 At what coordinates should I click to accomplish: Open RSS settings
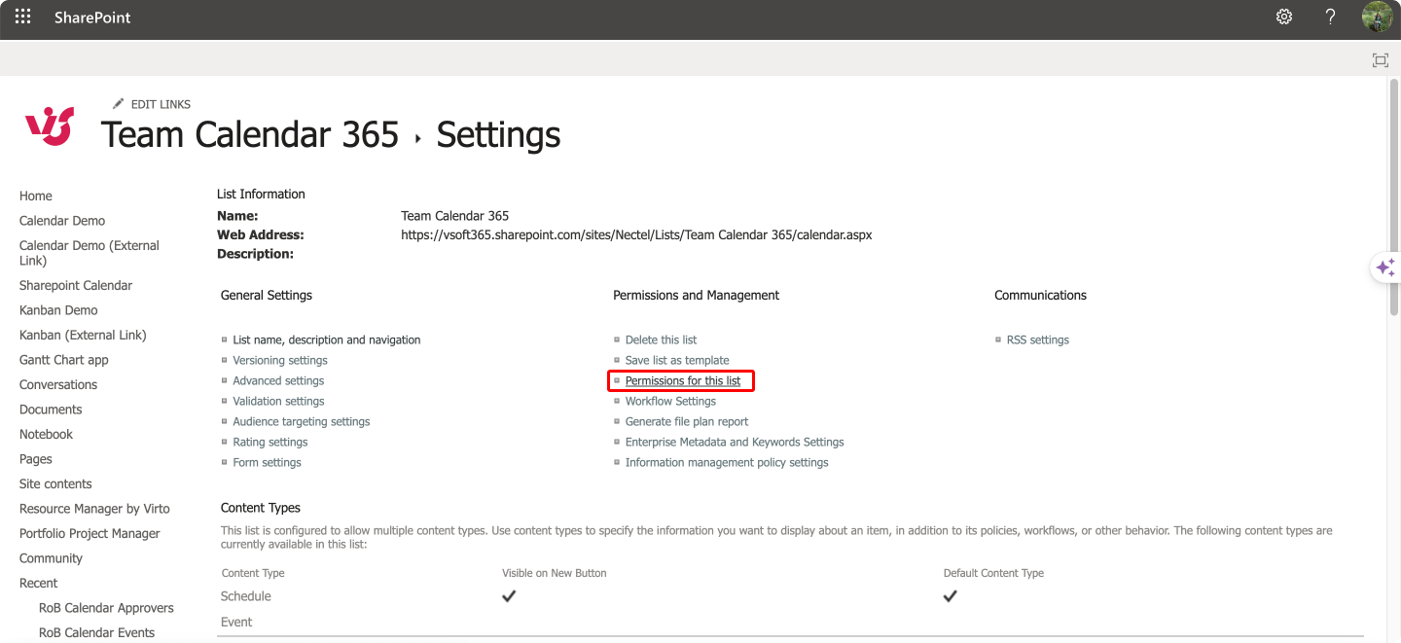click(x=1038, y=339)
